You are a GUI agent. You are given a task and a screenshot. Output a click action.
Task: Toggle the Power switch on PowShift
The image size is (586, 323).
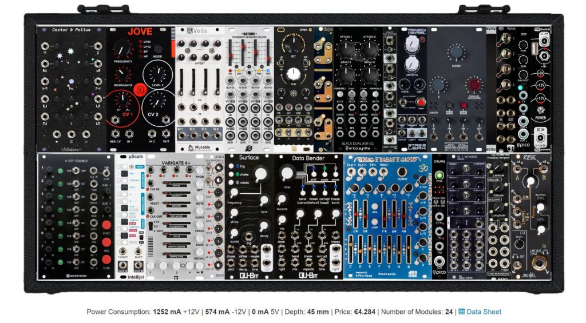tap(541, 110)
